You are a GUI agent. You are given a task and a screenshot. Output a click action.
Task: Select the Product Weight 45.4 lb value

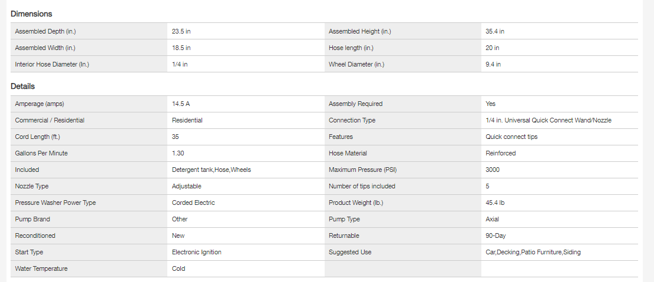point(495,203)
